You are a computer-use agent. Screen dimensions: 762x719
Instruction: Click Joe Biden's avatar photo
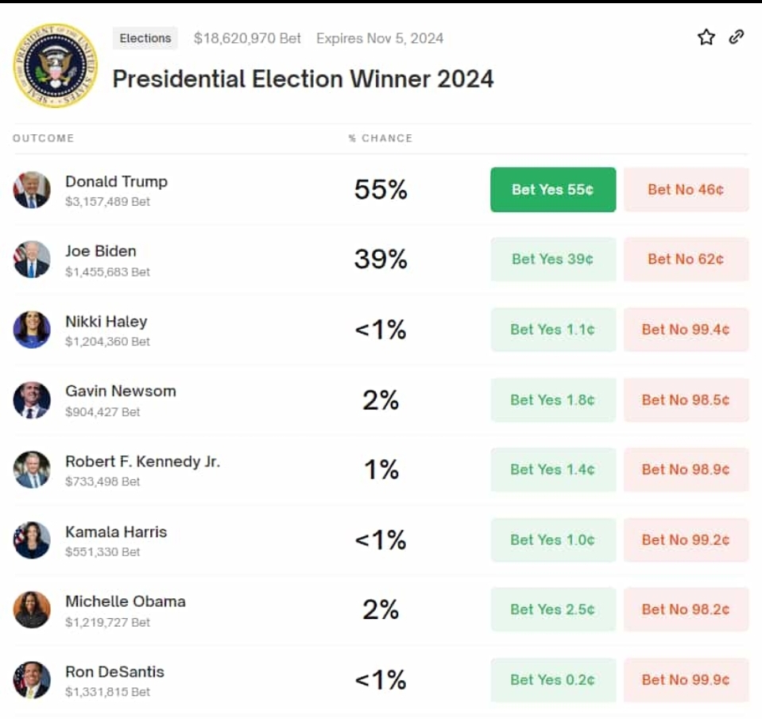coord(32,260)
